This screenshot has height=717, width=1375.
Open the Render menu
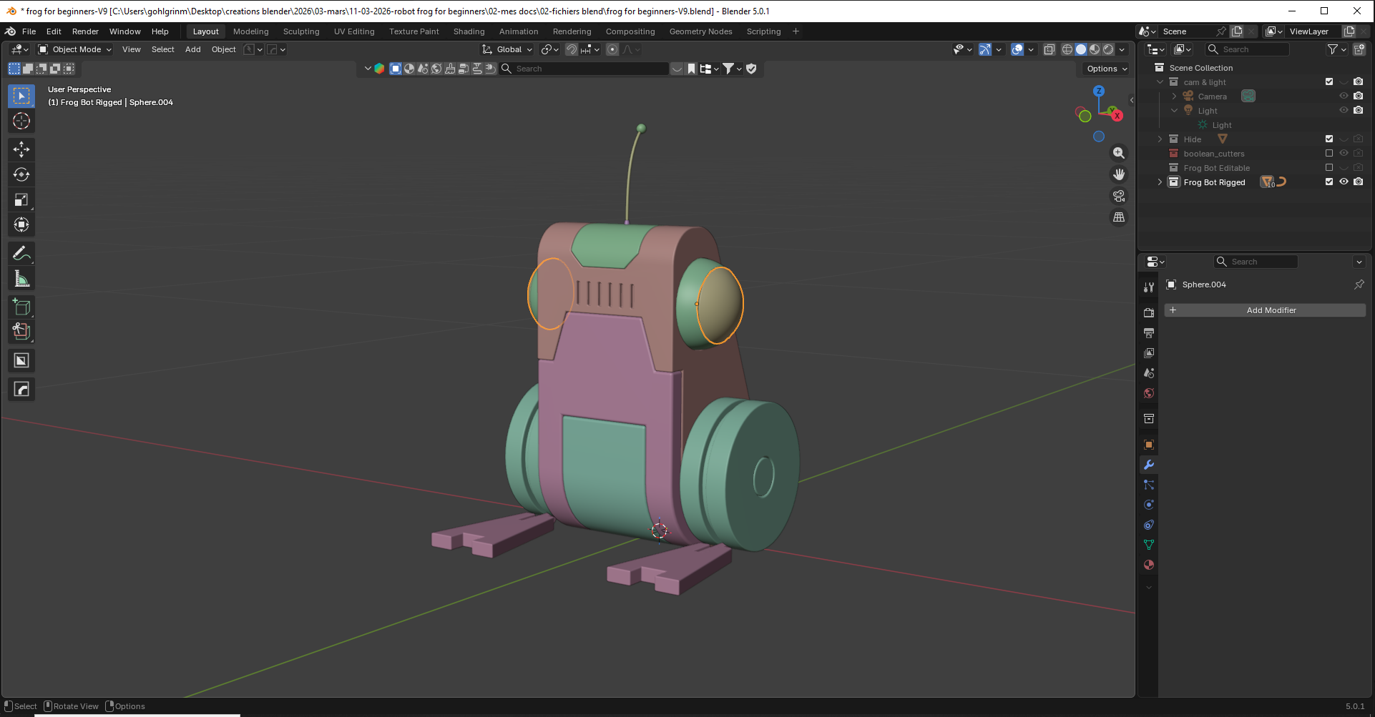pos(85,31)
